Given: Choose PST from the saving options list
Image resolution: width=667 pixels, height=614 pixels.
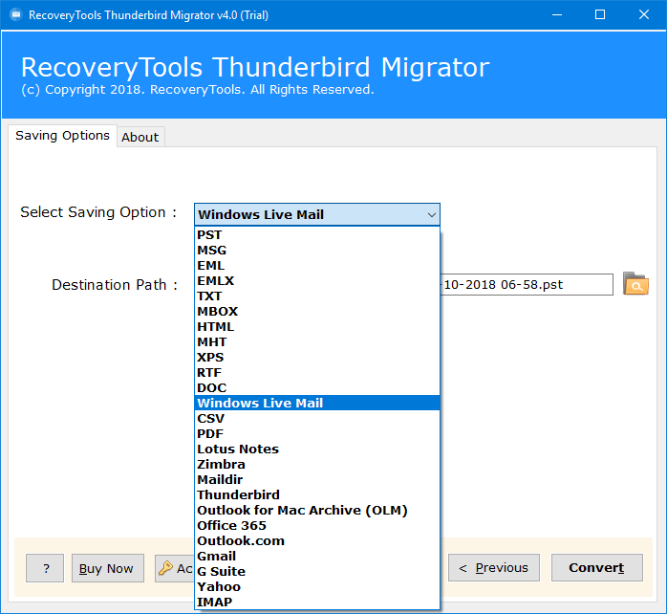Looking at the screenshot, I should (x=317, y=235).
